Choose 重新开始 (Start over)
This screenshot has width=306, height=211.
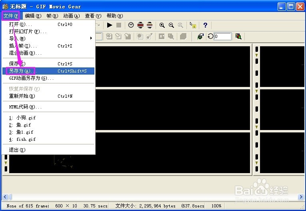click(48, 96)
